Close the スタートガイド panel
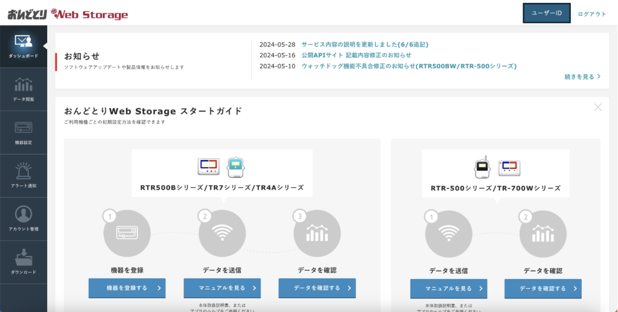618x312 pixels. [597, 107]
